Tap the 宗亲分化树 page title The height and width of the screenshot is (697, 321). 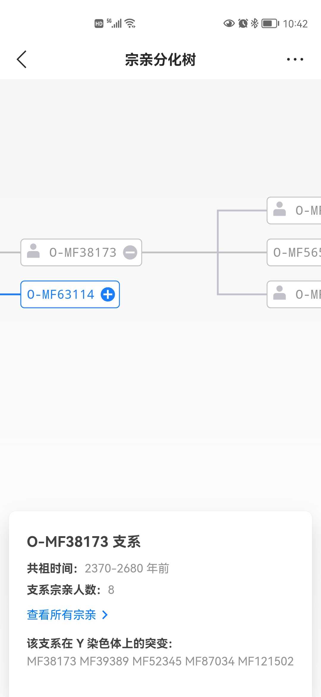pyautogui.click(x=160, y=60)
